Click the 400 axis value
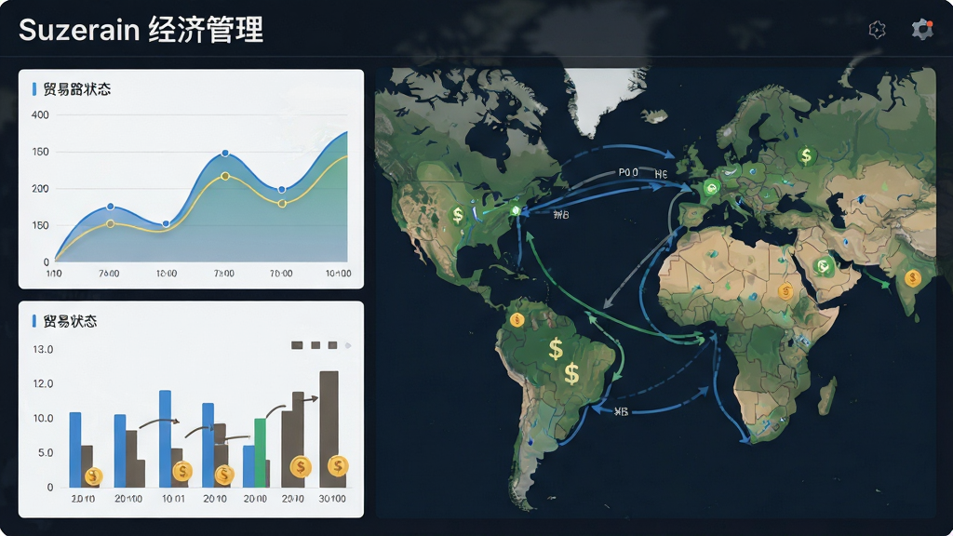953x536 pixels. (x=40, y=114)
